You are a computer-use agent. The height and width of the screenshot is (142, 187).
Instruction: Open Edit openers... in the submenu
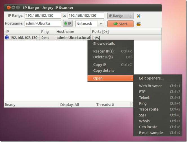click(158, 78)
